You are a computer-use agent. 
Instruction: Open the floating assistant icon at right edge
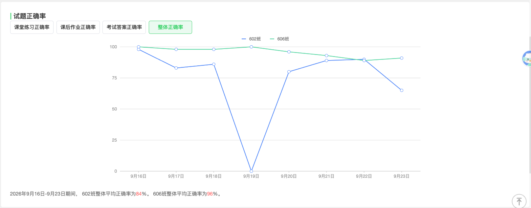[527, 59]
